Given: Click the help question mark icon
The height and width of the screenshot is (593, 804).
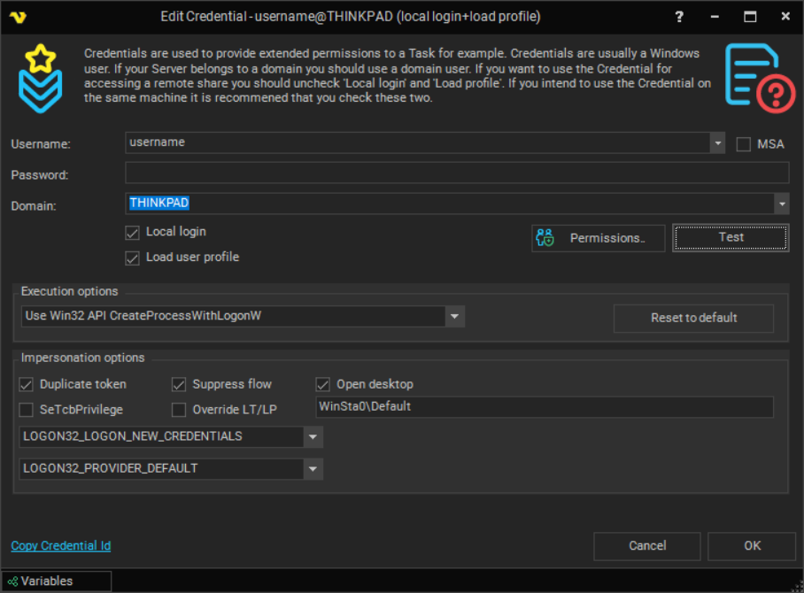Looking at the screenshot, I should pos(678,16).
